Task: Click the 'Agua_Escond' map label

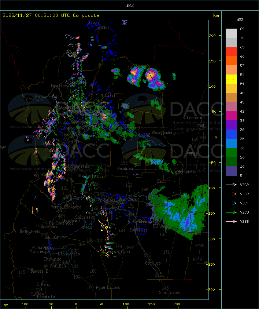Action: tap(108, 287)
